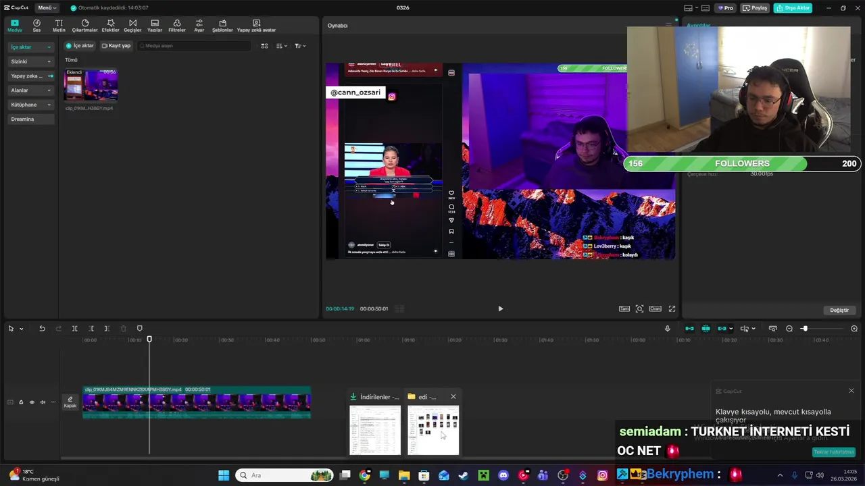The image size is (865, 486).
Task: Click the Tümü label
Action: click(x=71, y=60)
